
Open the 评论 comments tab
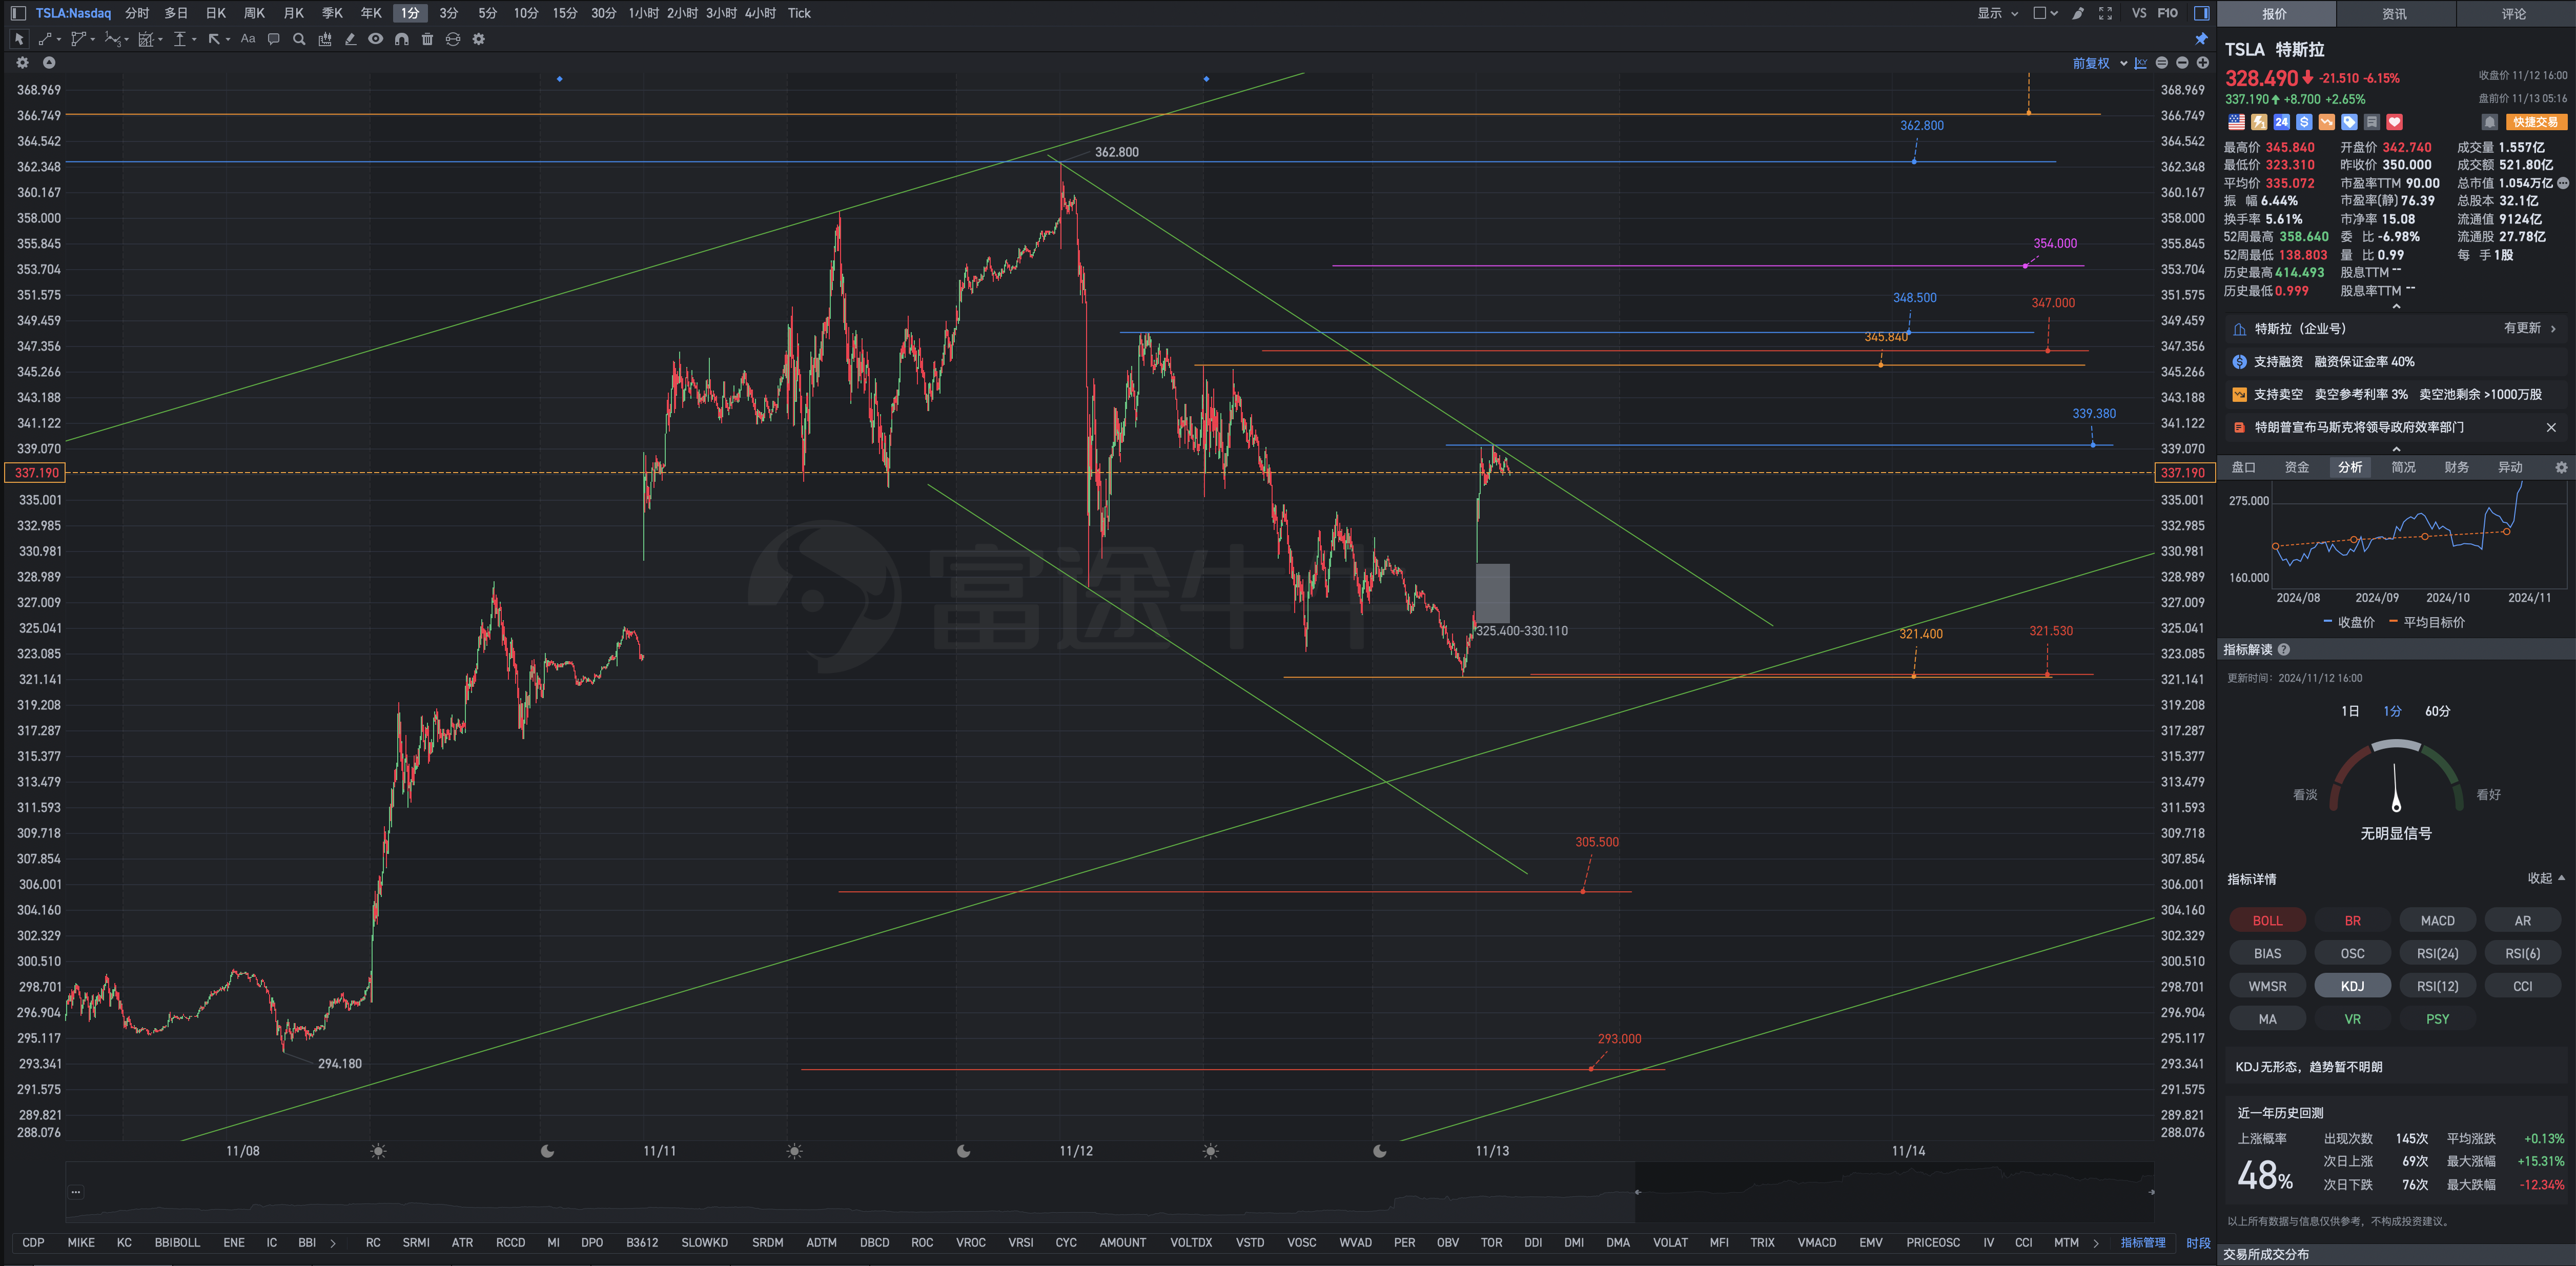click(x=2514, y=14)
